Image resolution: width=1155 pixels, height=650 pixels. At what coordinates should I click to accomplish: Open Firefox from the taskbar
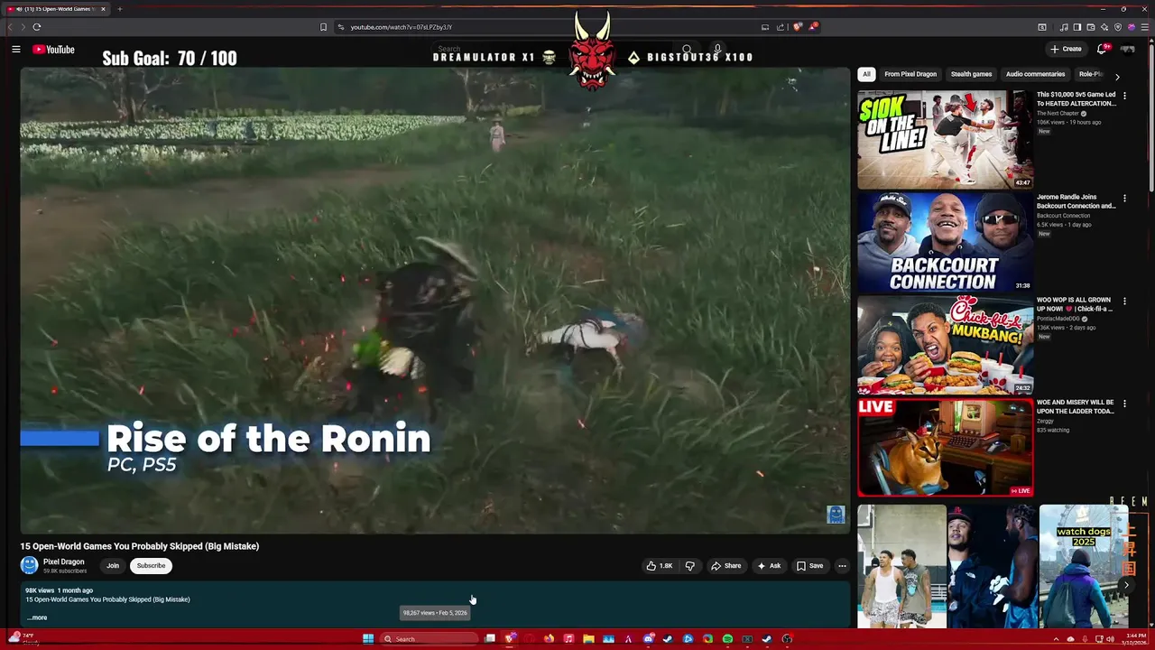(549, 639)
